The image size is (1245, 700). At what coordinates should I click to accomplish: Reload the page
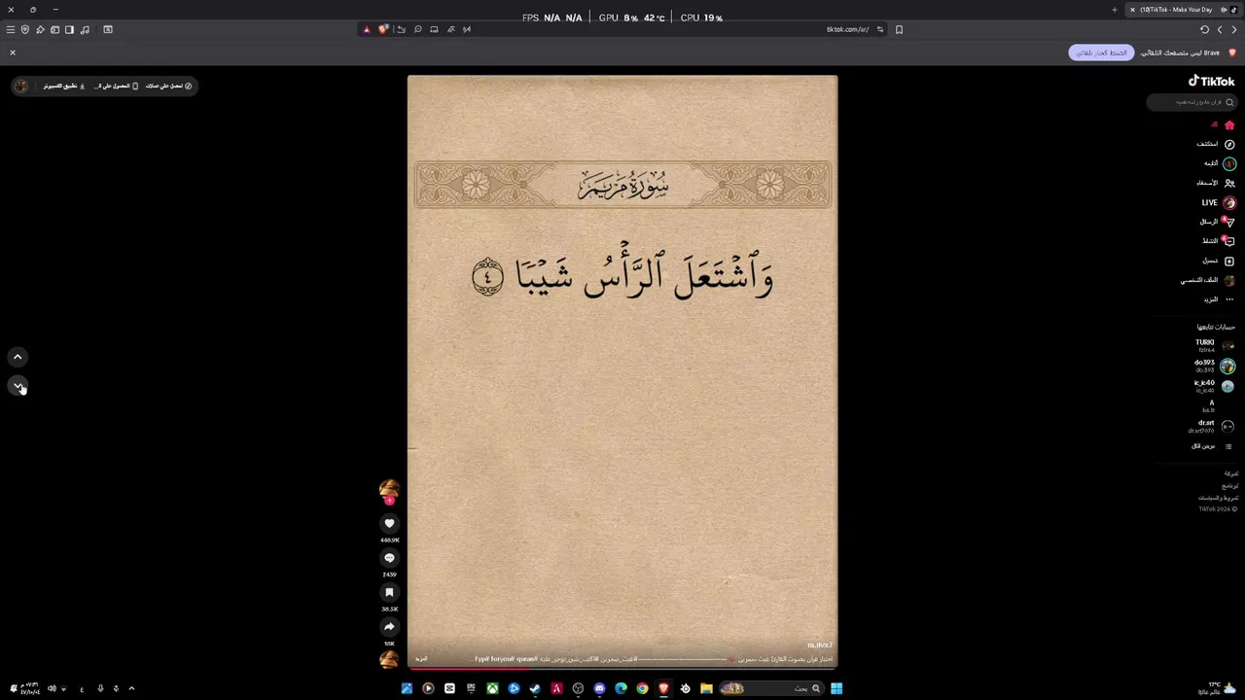[x=1204, y=29]
